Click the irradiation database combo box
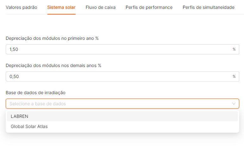Screen dimensions: 244x146 tap(122, 104)
